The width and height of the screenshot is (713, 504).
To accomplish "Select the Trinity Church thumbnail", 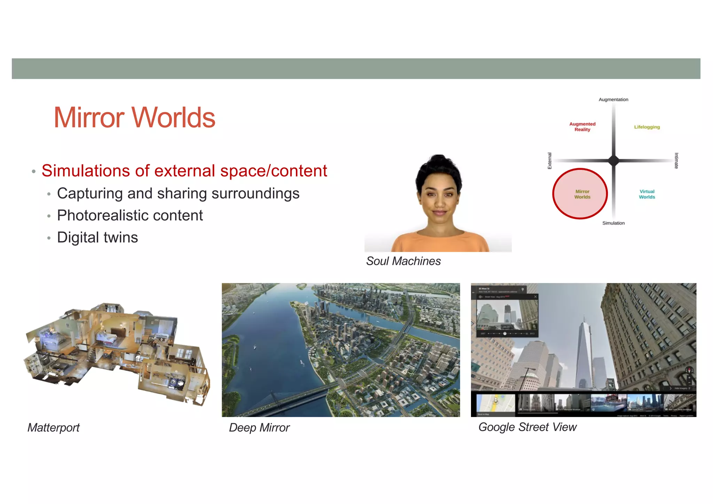I will click(x=536, y=403).
